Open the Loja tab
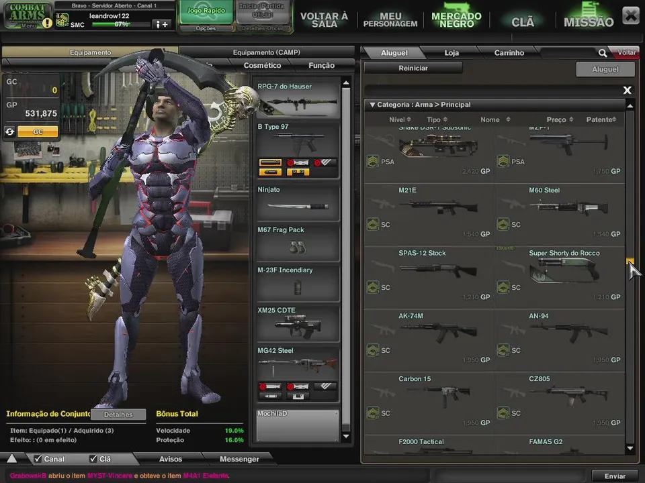Screen dimensions: 645x483 point(451,52)
